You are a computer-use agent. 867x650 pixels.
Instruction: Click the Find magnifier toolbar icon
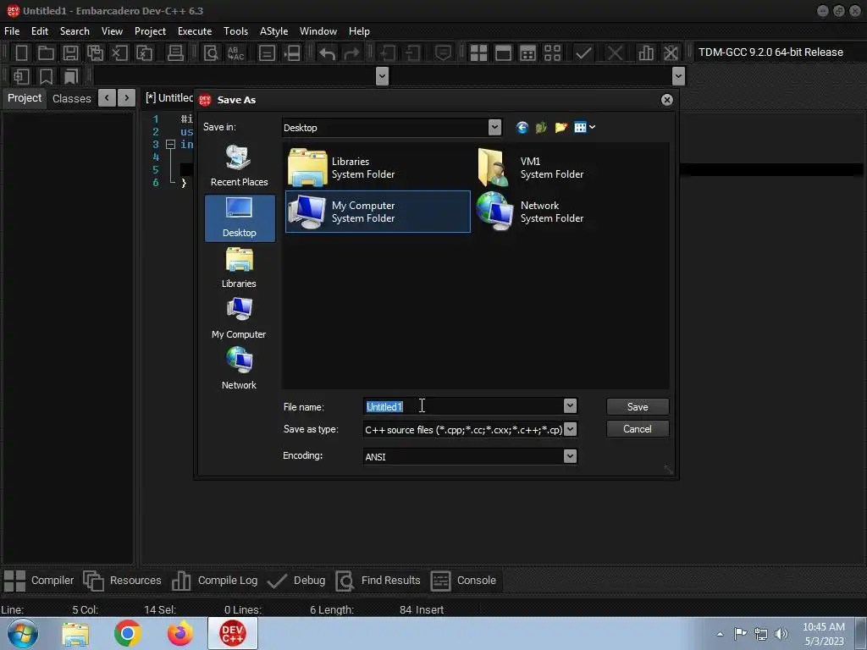(x=211, y=53)
